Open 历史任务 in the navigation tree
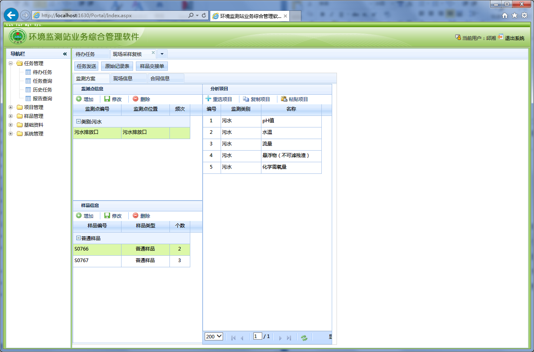 [x=42, y=90]
